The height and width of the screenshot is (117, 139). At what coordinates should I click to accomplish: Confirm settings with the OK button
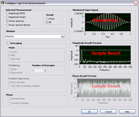tap(89, 112)
